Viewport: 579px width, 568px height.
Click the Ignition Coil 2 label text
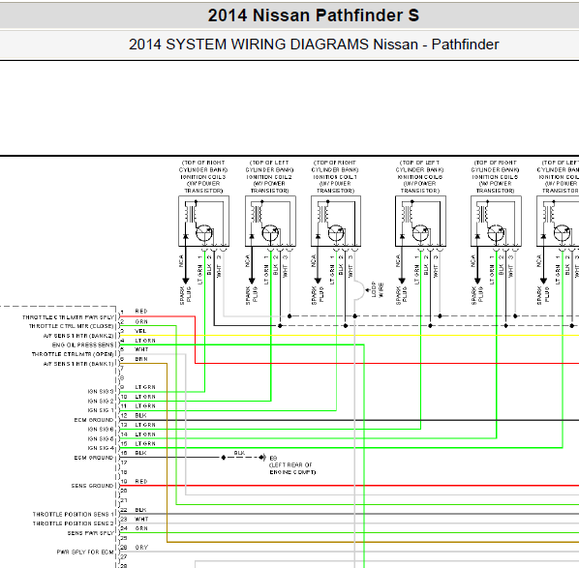tap(269, 177)
